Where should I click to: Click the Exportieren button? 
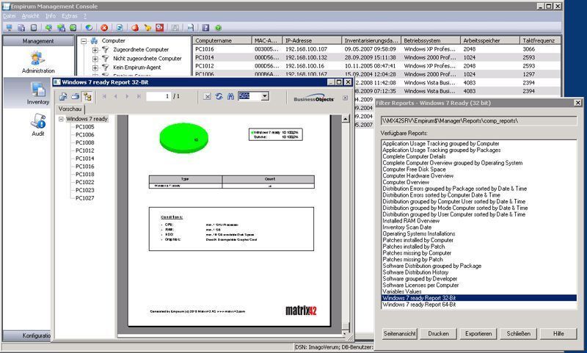478,333
